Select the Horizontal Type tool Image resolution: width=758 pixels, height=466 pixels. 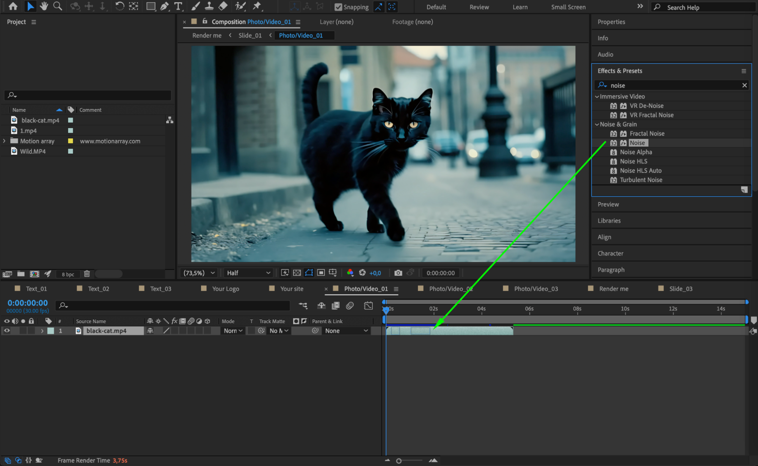pyautogui.click(x=178, y=6)
